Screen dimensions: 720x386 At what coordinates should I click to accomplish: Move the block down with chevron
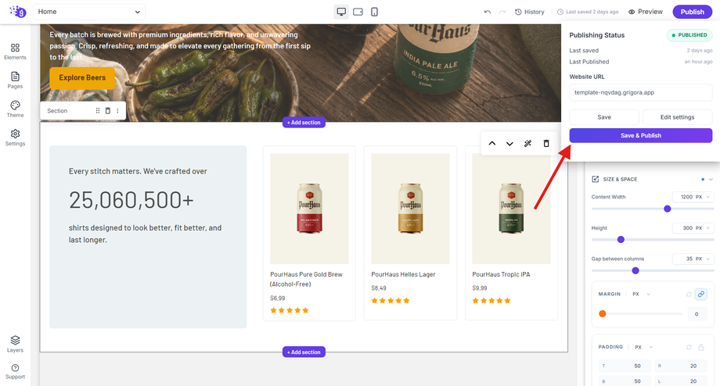[x=509, y=144]
